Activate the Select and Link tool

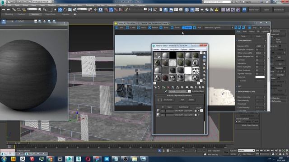(x=14, y=9)
